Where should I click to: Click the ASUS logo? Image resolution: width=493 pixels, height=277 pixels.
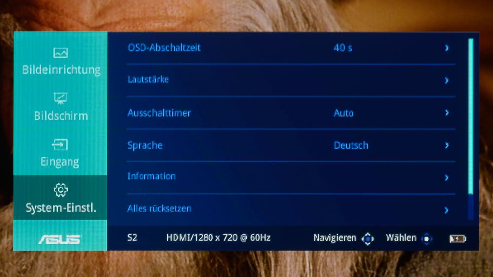60,239
